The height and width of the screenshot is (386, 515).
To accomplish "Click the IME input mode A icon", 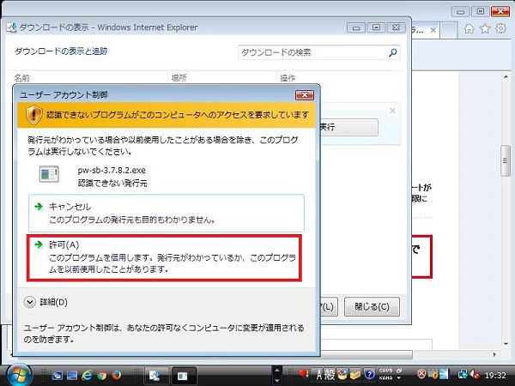I will 318,374.
